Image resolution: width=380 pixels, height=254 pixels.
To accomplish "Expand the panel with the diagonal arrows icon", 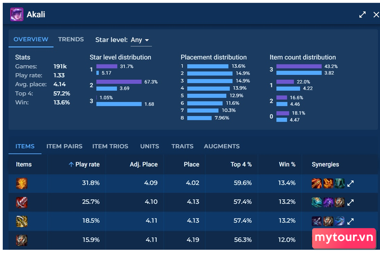I will click(x=362, y=15).
